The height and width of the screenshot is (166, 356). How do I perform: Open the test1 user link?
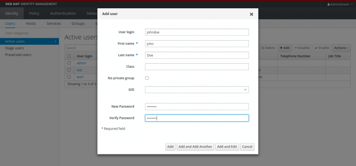pyautogui.click(x=80, y=77)
